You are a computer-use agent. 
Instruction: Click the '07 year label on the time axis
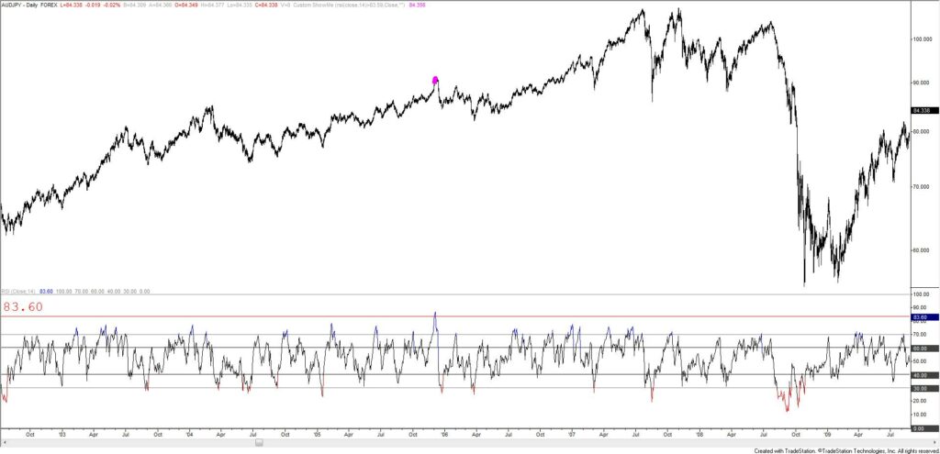[x=571, y=434]
